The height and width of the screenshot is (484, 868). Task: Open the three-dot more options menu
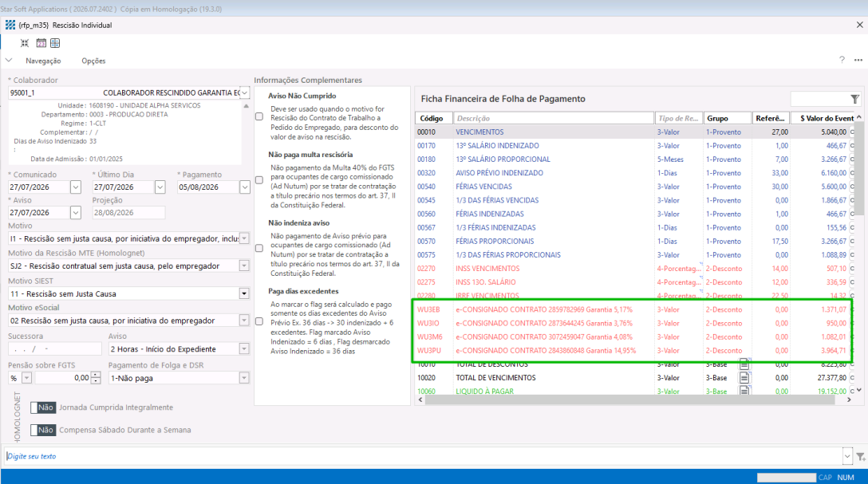point(858,60)
